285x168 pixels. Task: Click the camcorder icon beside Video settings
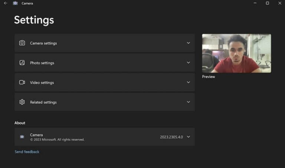pyautogui.click(x=22, y=82)
